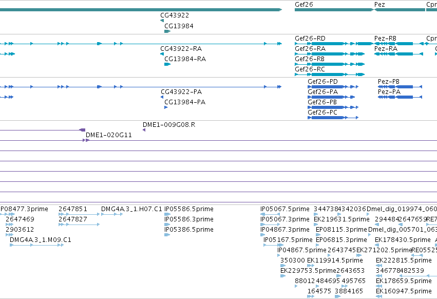Image resolution: width=437 pixels, height=299 pixels.
Task: Select the EK178430.5prime label
Action: [x=403, y=240]
